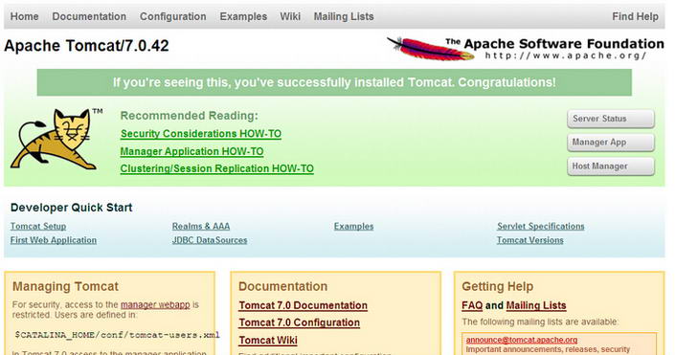
Task: Open the Realms & AAA link
Action: [x=201, y=227]
